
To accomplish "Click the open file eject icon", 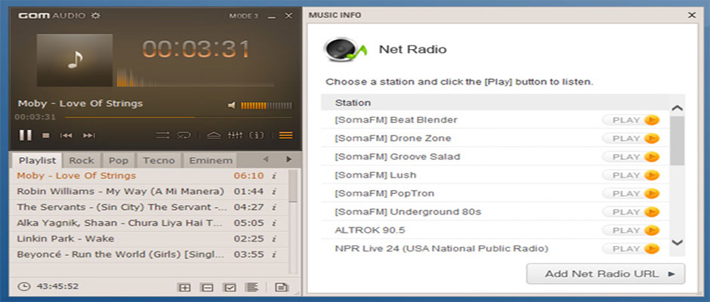I will [x=213, y=135].
